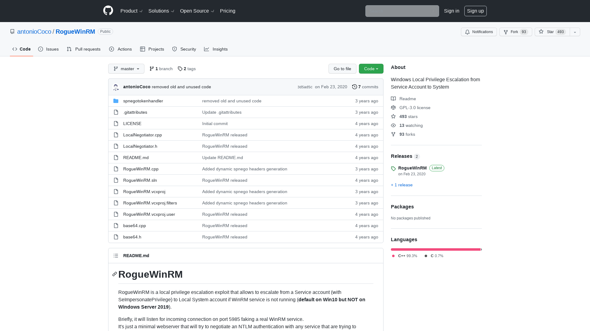Image resolution: width=590 pixels, height=331 pixels.
Task: Click the C++ pink language bar
Action: (436, 249)
